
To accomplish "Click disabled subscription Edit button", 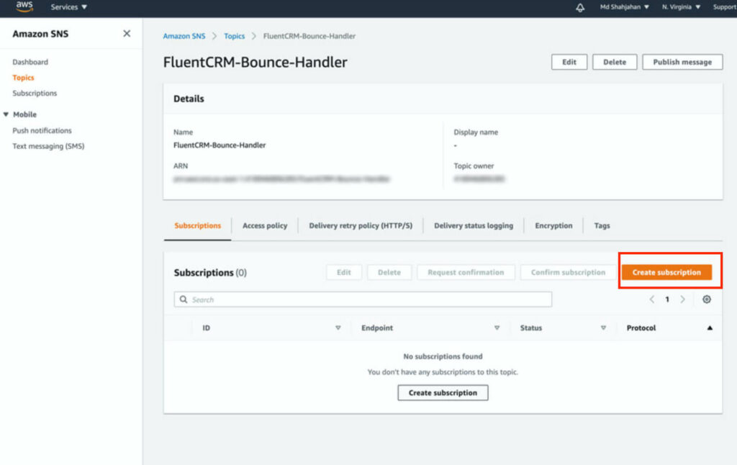I will (x=343, y=272).
